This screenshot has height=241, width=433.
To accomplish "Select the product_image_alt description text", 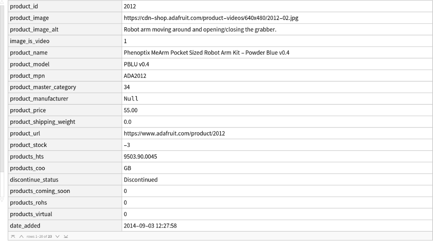I will click(200, 30).
